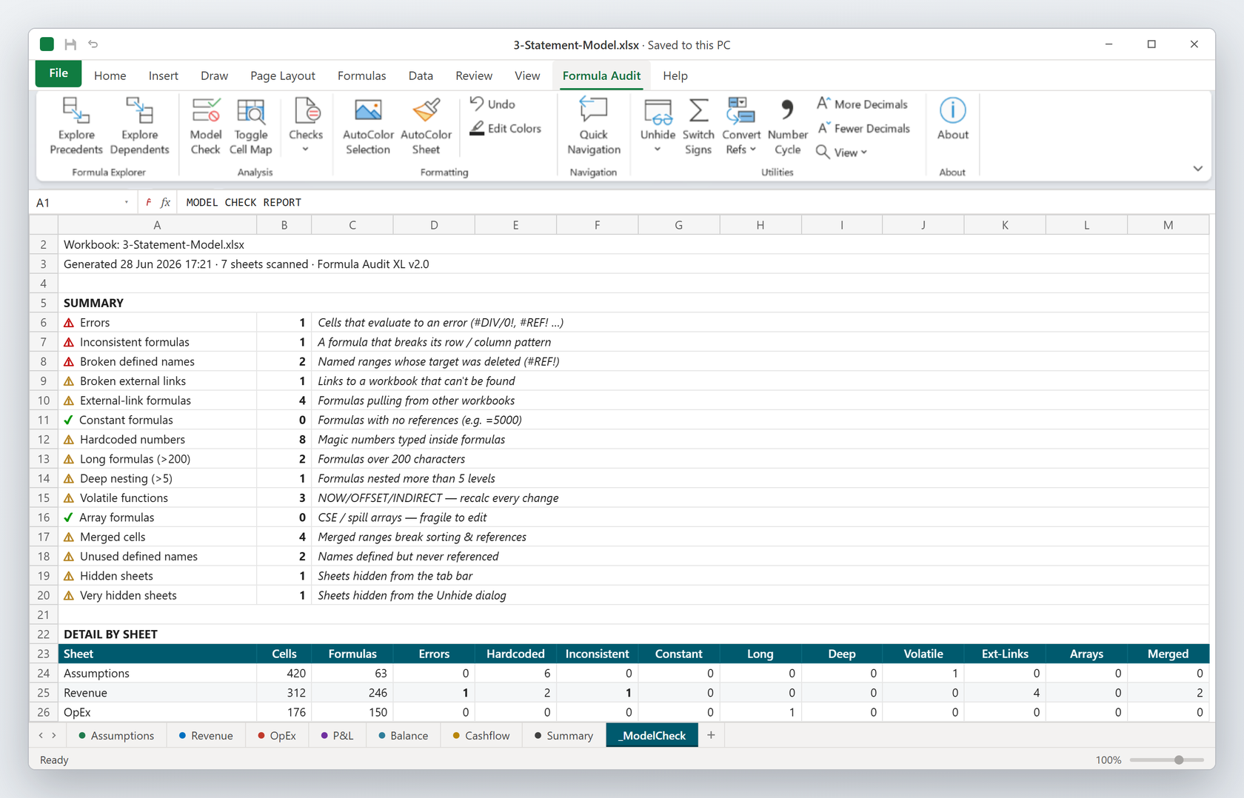The image size is (1244, 798).
Task: Open the Summary sheet tab
Action: tap(564, 735)
